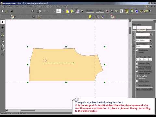Toggle the Hidden piece checkbox
The width and height of the screenshot is (156, 117).
click(137, 81)
